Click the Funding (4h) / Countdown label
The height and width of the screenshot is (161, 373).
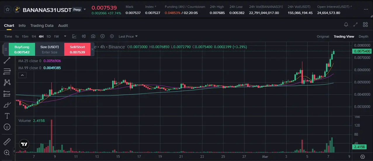coord(185,6)
